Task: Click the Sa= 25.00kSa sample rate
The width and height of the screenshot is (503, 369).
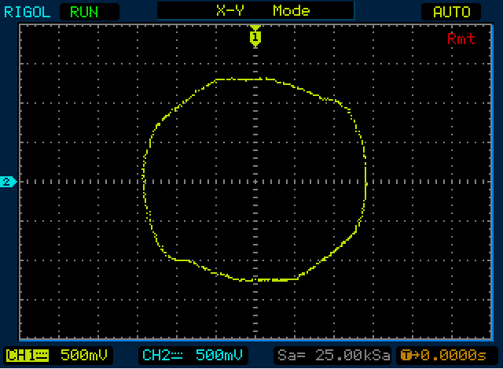Action: click(x=333, y=355)
